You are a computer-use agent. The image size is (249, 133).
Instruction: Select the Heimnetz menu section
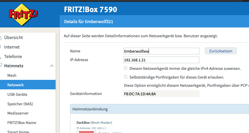14,66
